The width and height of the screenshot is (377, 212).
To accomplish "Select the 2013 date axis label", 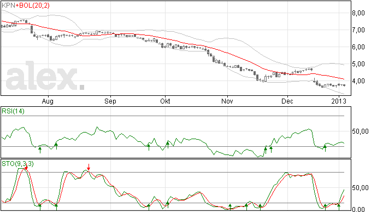I will pos(339,101).
